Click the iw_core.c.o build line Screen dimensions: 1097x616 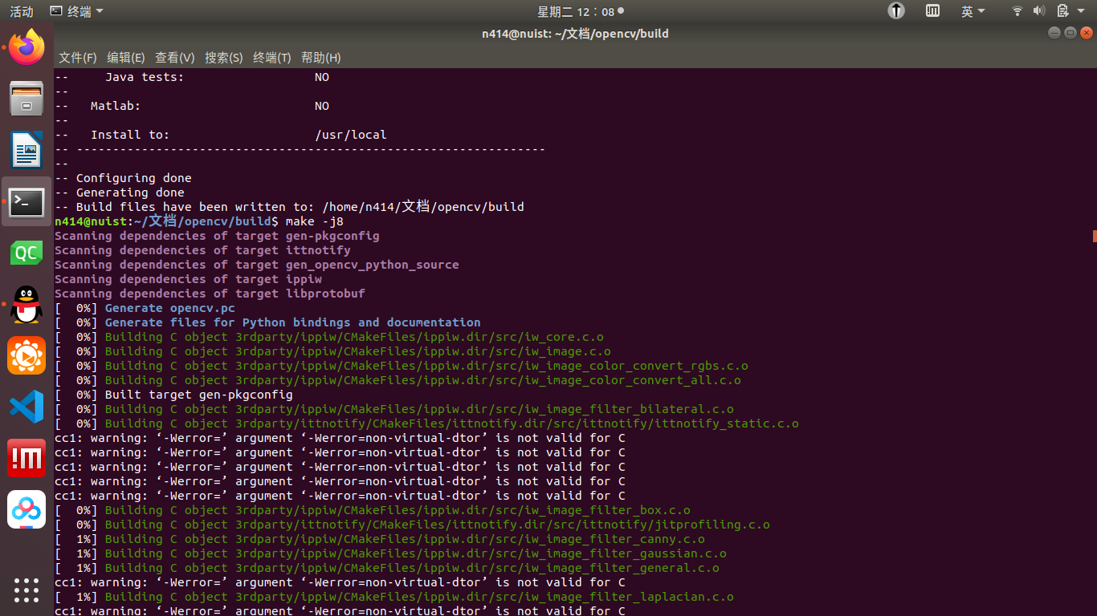click(329, 337)
